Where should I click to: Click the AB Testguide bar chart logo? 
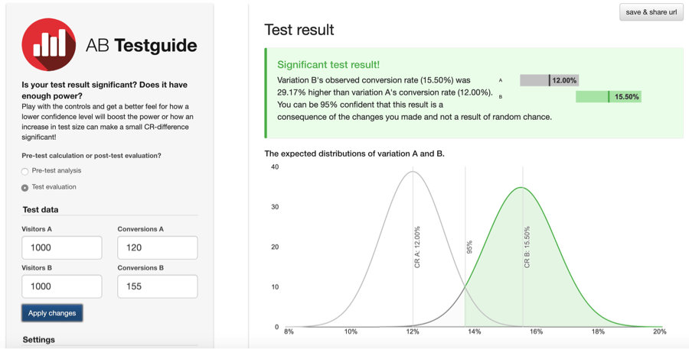(x=49, y=45)
